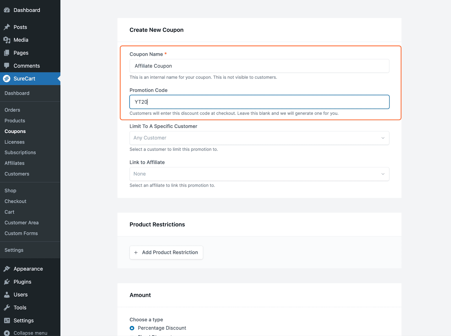Click the Comments speech bubble icon
Viewport: 451px width, 336px height.
[x=7, y=66]
